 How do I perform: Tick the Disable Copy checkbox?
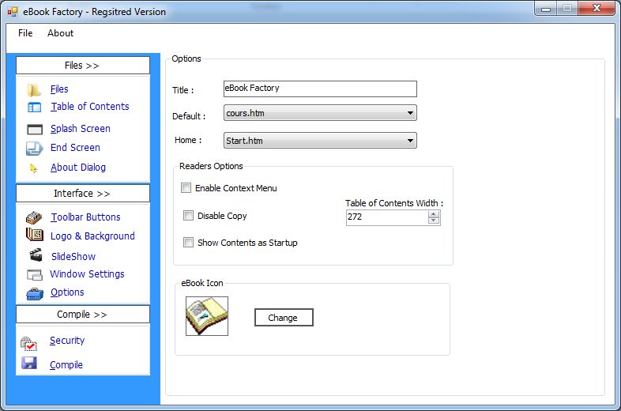click(x=189, y=215)
